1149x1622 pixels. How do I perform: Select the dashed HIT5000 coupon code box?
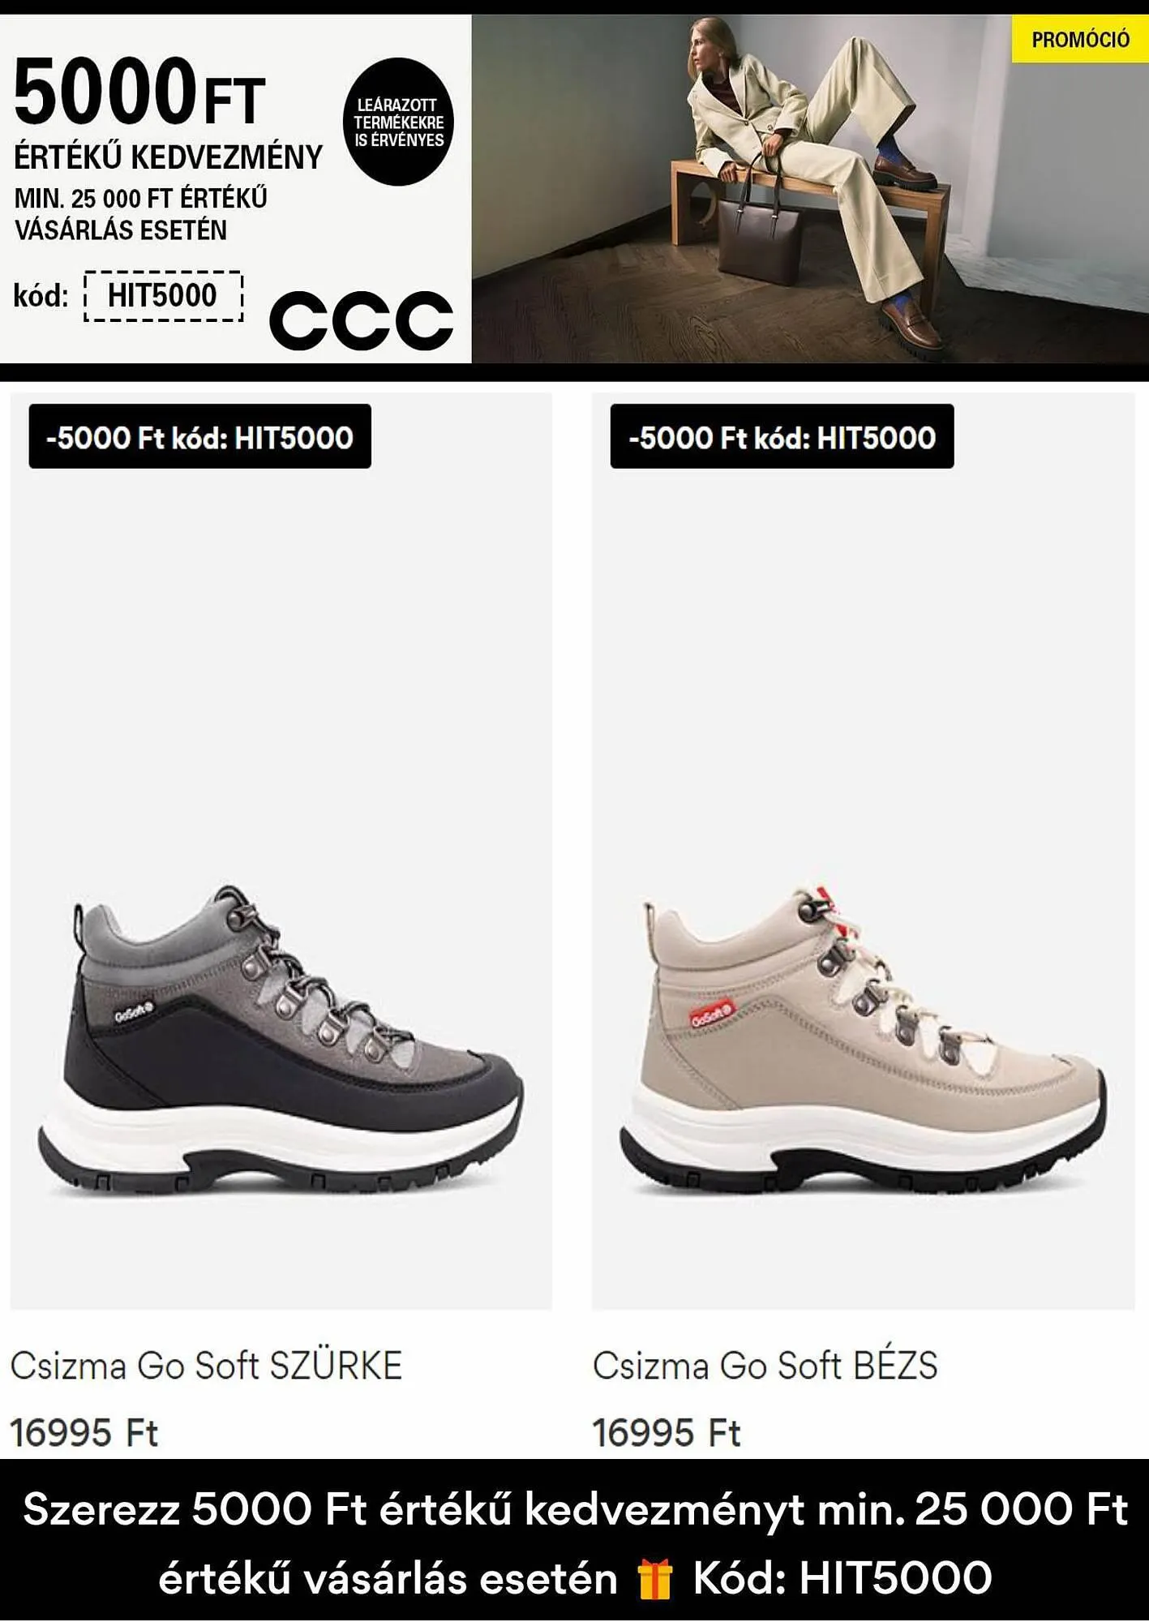coord(163,296)
